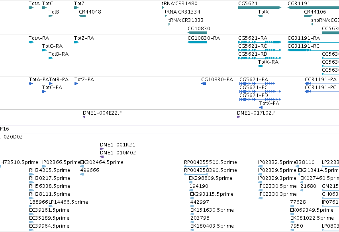Click the IP02329.3prime cDNA
Viewport: 339px width, 232px height.
[x=260, y=182]
